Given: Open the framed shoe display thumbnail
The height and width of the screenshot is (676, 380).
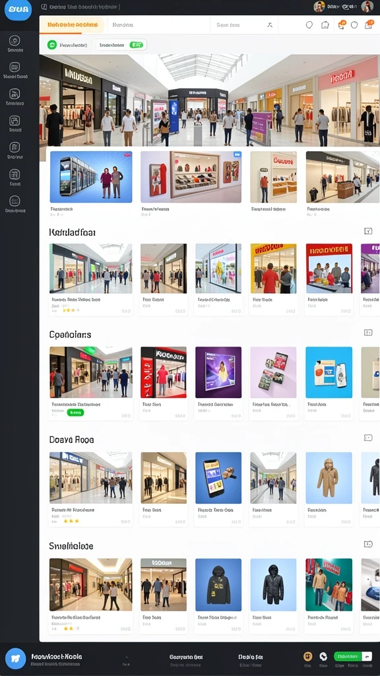Looking at the screenshot, I should 191,177.
